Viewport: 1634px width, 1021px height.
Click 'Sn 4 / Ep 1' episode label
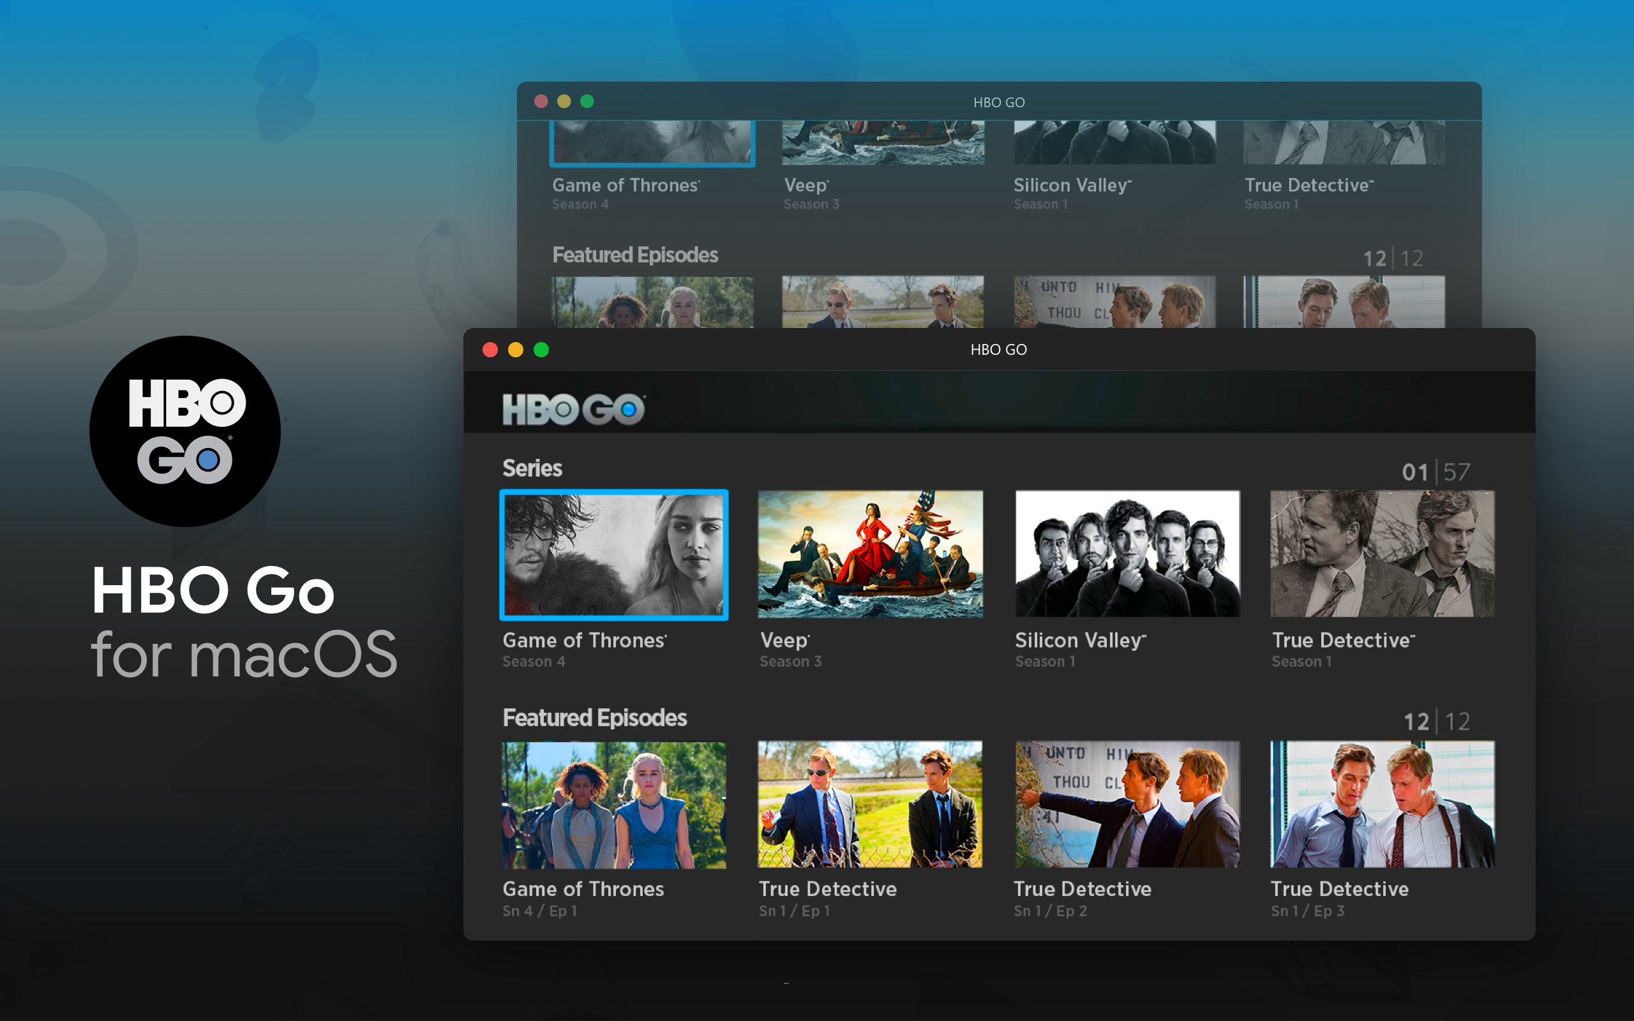coord(539,911)
